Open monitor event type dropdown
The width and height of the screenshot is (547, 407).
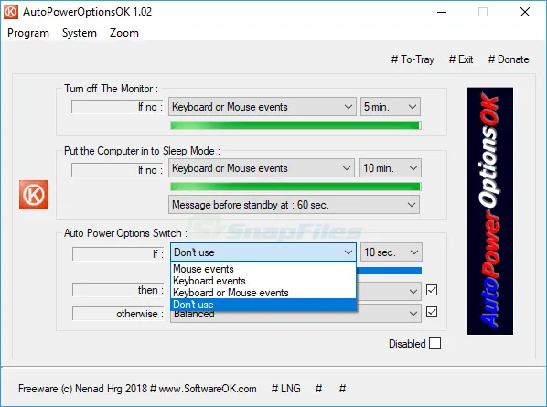pyautogui.click(x=263, y=107)
